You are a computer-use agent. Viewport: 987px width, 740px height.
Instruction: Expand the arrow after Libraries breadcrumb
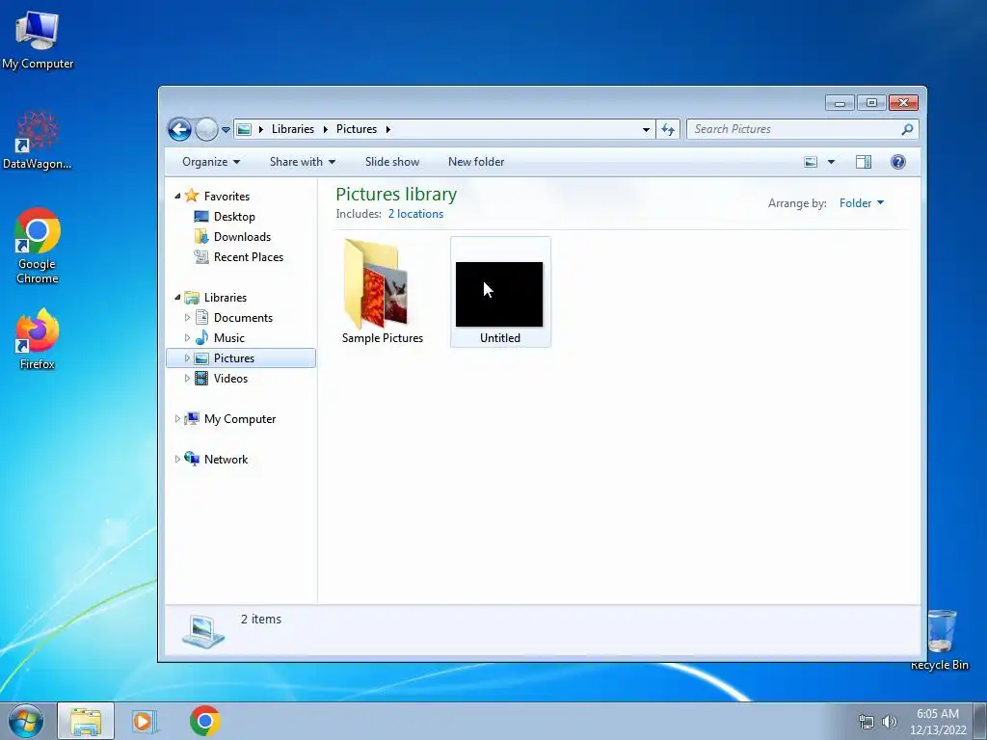[x=326, y=129]
